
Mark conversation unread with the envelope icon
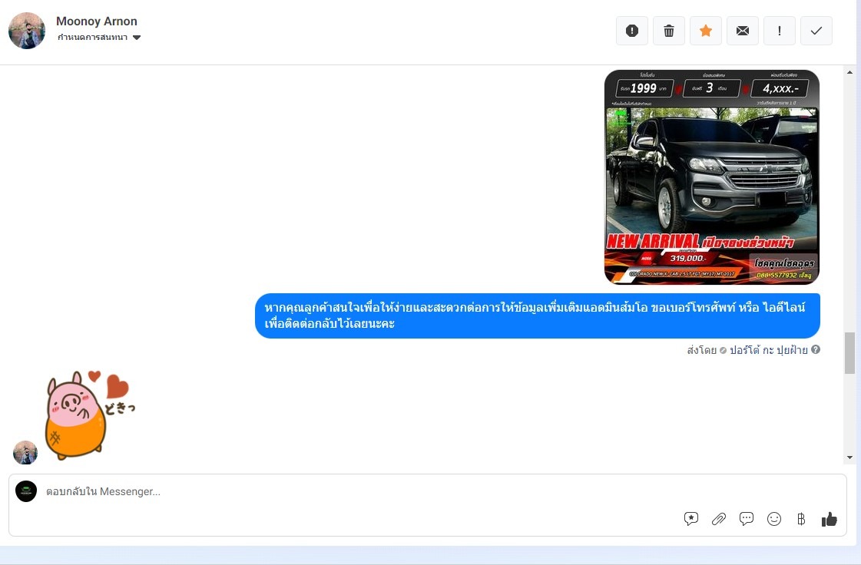[743, 31]
